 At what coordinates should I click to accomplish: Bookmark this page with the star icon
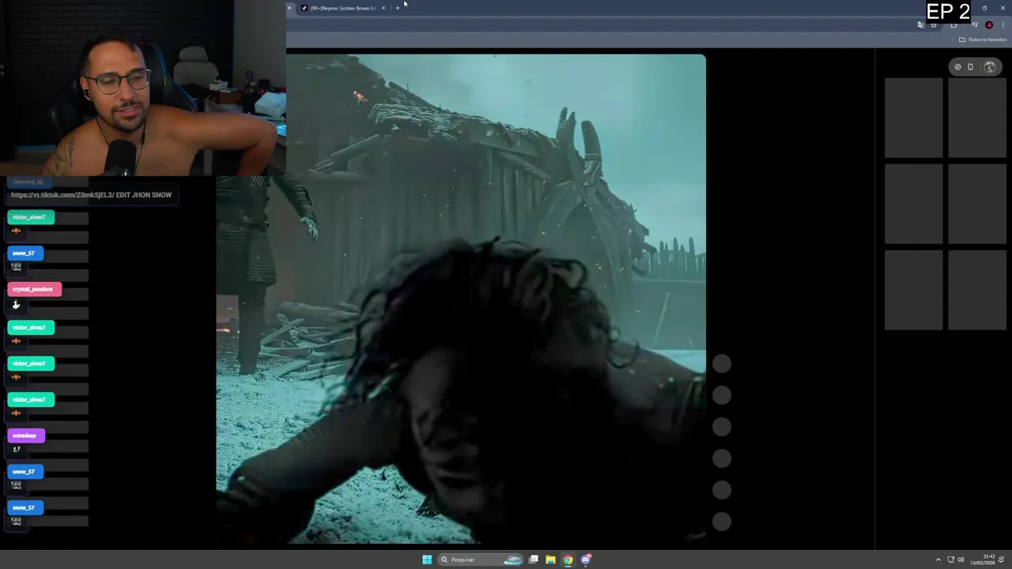point(933,25)
